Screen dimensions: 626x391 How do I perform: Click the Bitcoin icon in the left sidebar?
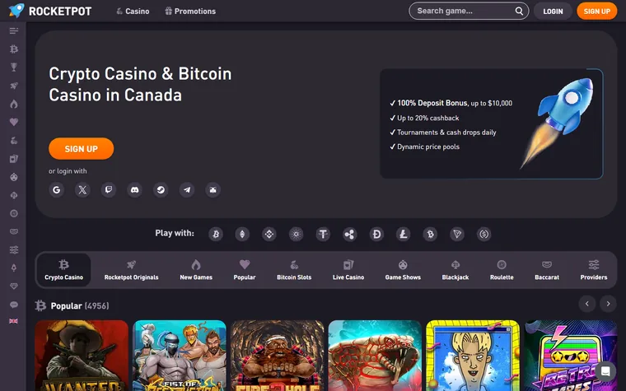pyautogui.click(x=13, y=49)
